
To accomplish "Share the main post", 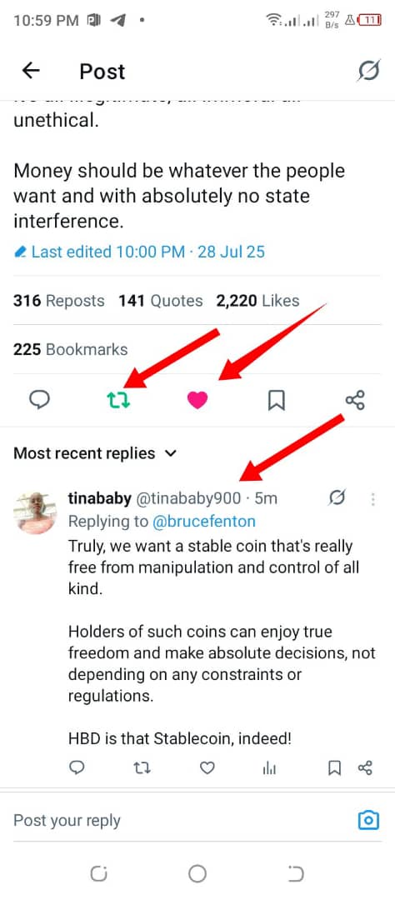I will [355, 400].
